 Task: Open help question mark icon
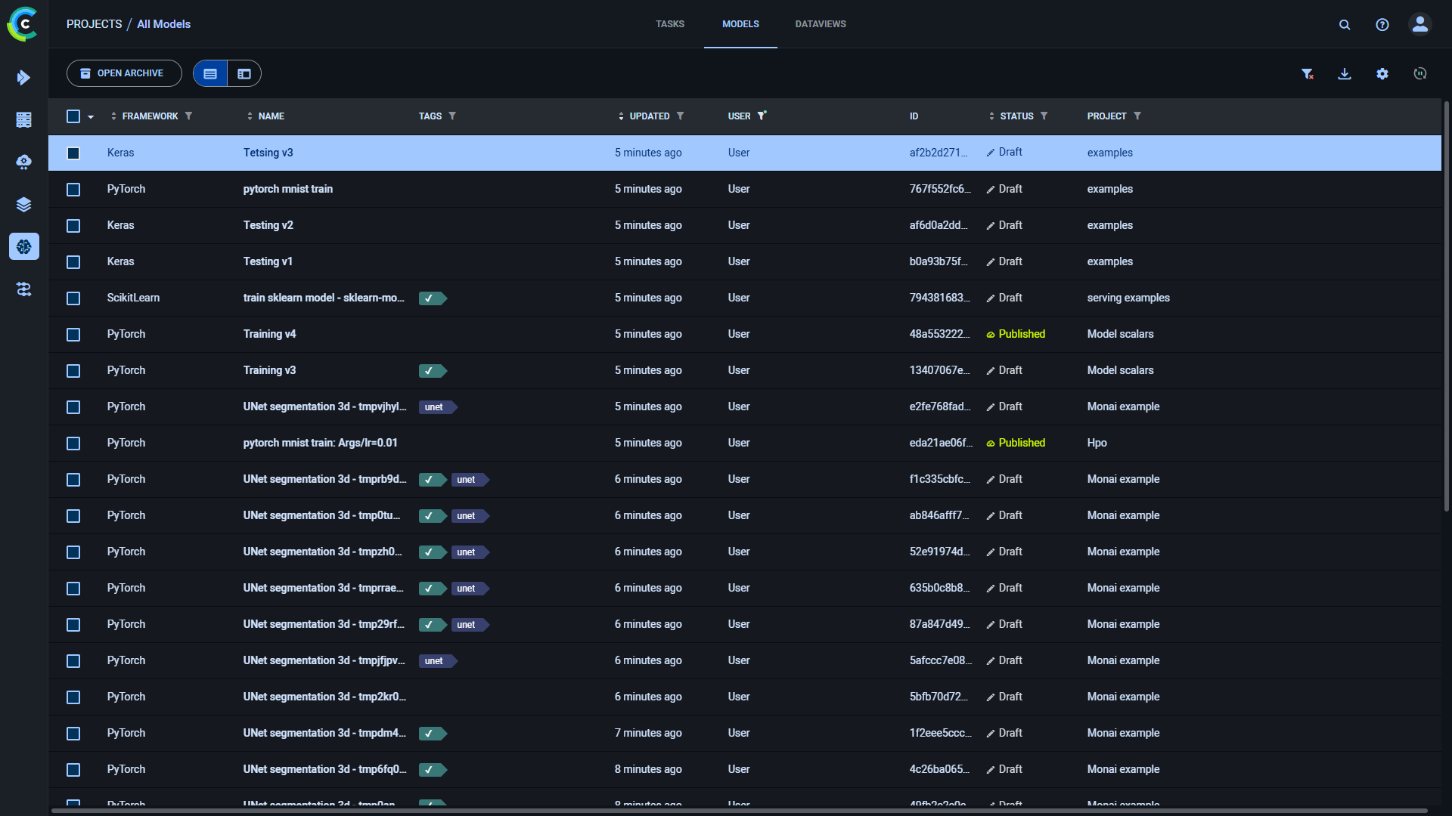point(1382,25)
